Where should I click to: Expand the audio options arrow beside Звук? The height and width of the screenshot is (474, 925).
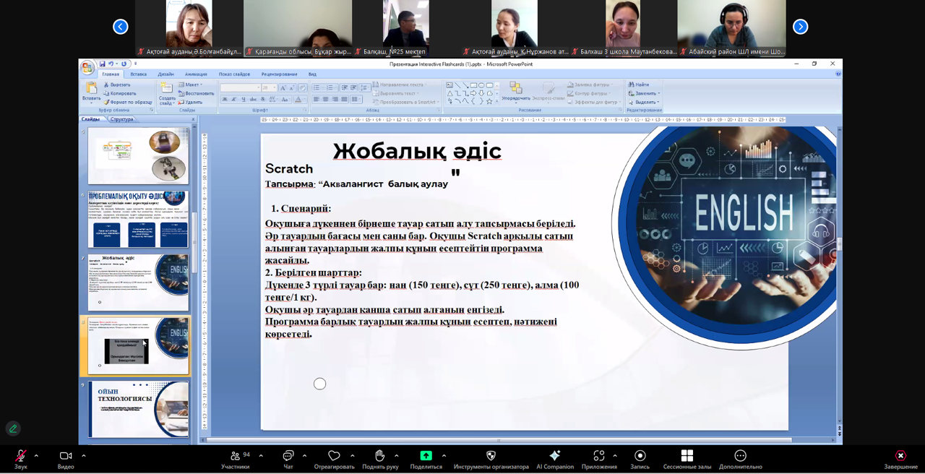(x=36, y=456)
